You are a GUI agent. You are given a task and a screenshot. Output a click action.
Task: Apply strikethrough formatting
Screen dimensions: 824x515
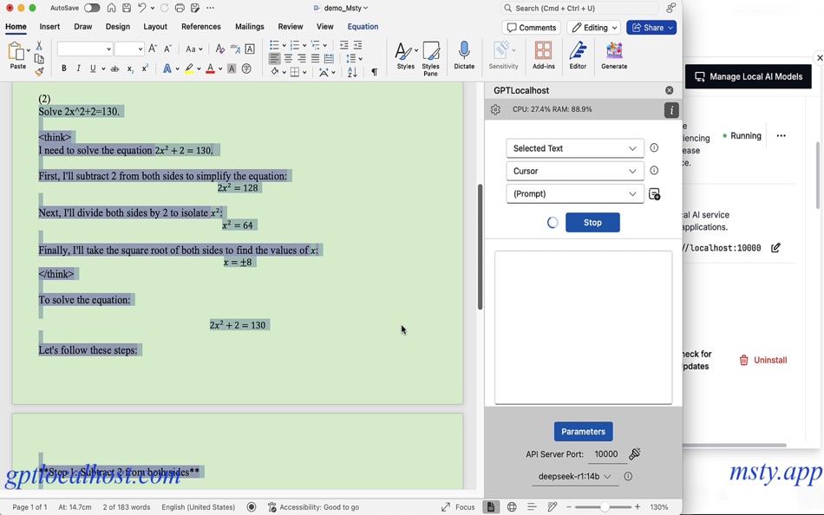114,68
